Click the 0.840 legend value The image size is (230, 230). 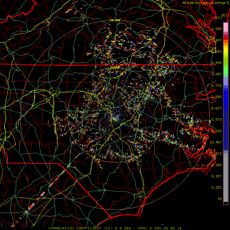click(x=216, y=63)
